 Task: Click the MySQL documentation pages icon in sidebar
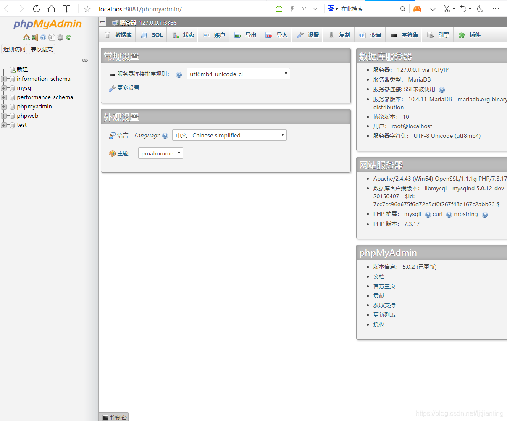click(x=52, y=37)
